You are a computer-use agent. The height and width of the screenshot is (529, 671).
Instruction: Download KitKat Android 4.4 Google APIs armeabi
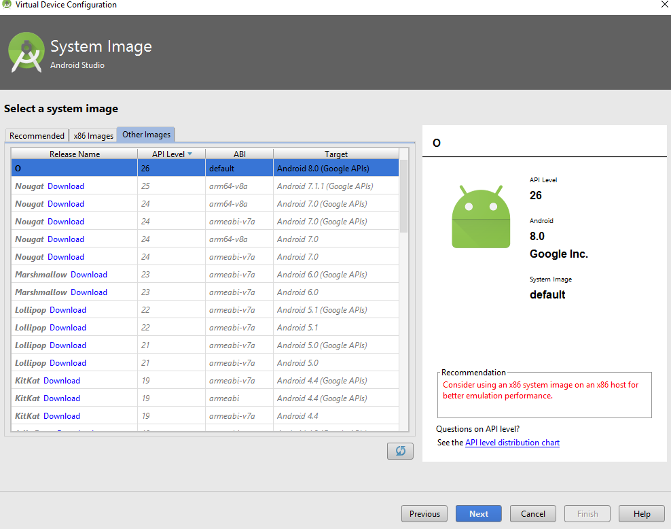62,398
